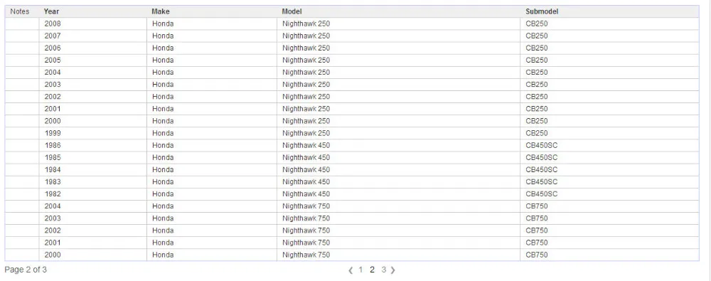Select the 1986 year cell
Image resolution: width=711 pixels, height=281 pixels.
[53, 145]
